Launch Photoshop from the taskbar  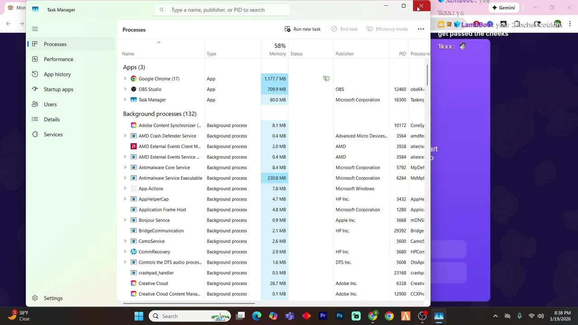point(340,316)
